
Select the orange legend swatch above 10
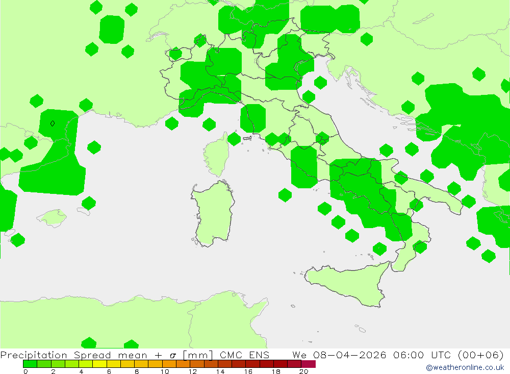[169, 364]
